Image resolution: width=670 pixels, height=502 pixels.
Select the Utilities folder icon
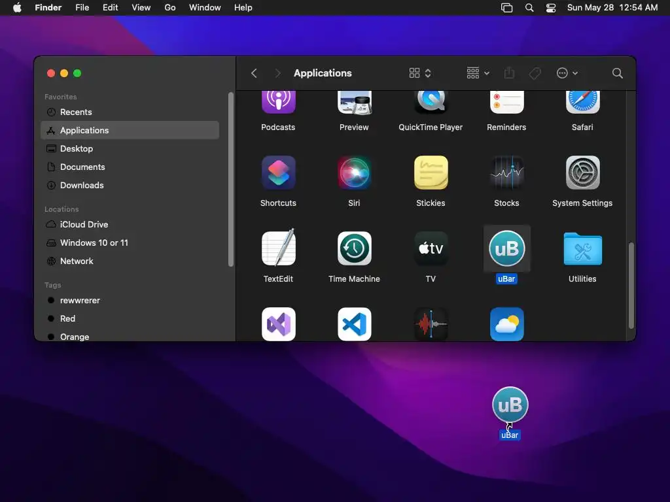coord(582,249)
